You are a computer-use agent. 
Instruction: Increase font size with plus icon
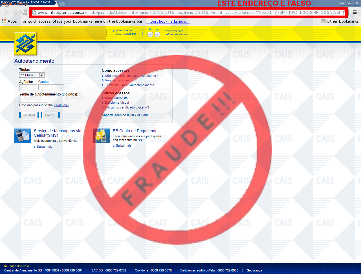pyautogui.click(x=150, y=34)
